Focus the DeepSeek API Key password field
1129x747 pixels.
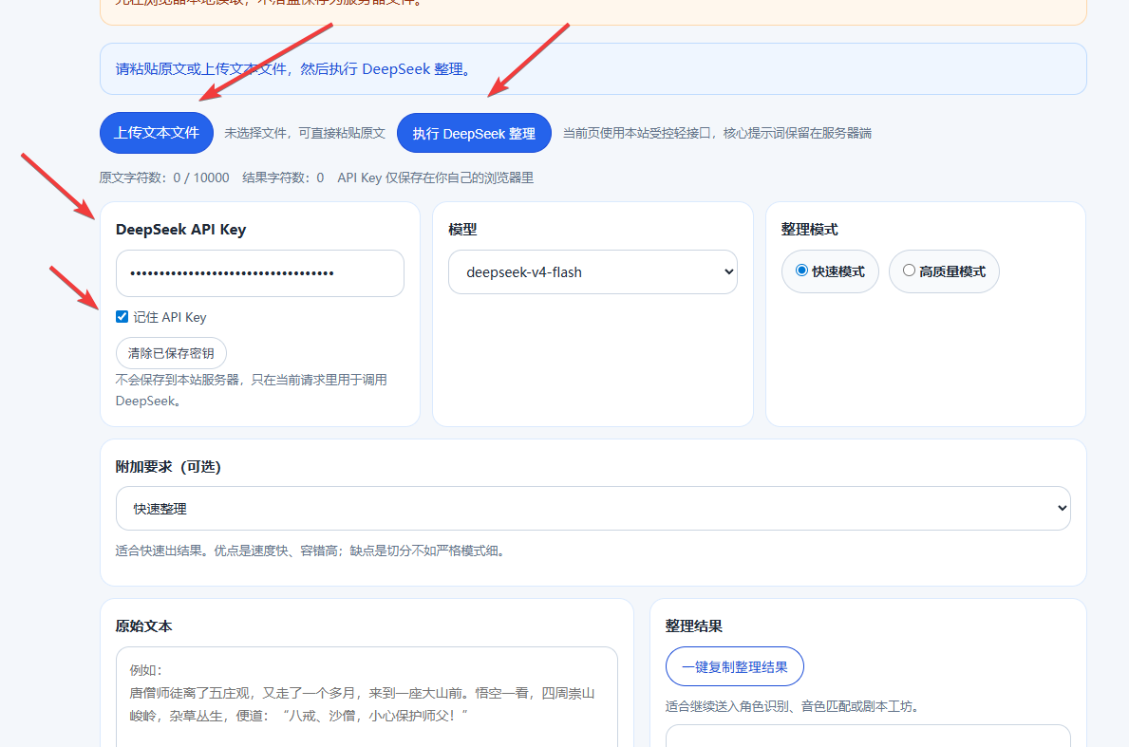click(x=260, y=273)
